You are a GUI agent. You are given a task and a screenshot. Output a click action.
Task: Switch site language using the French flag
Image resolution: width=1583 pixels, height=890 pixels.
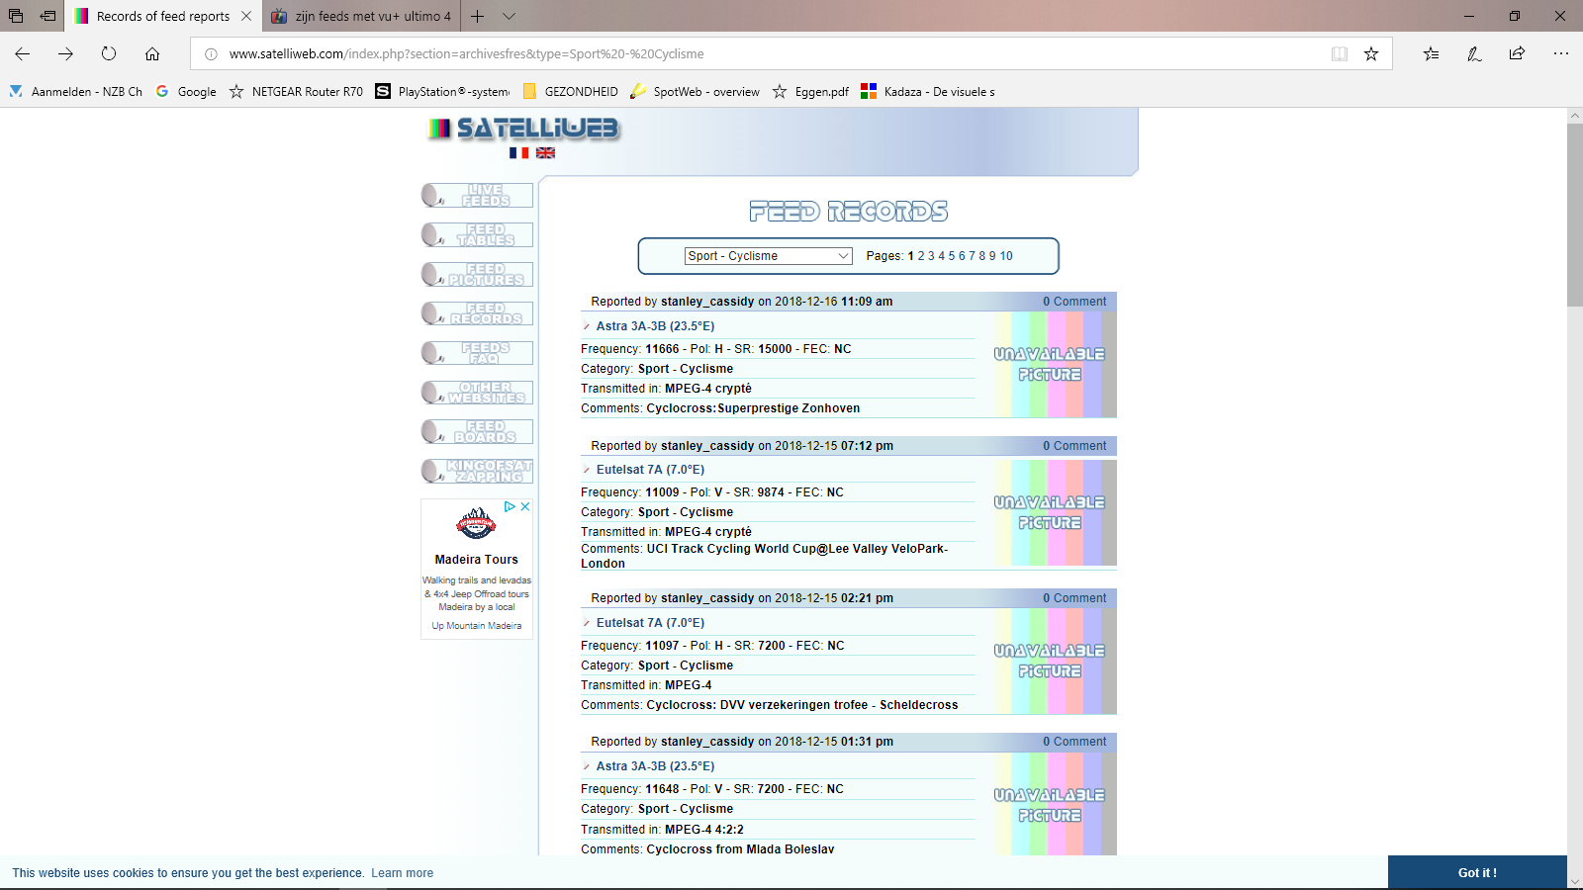(x=517, y=153)
